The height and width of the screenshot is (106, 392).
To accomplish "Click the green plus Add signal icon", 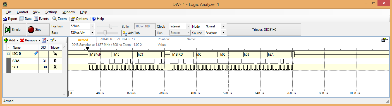I will click(x=6, y=40).
